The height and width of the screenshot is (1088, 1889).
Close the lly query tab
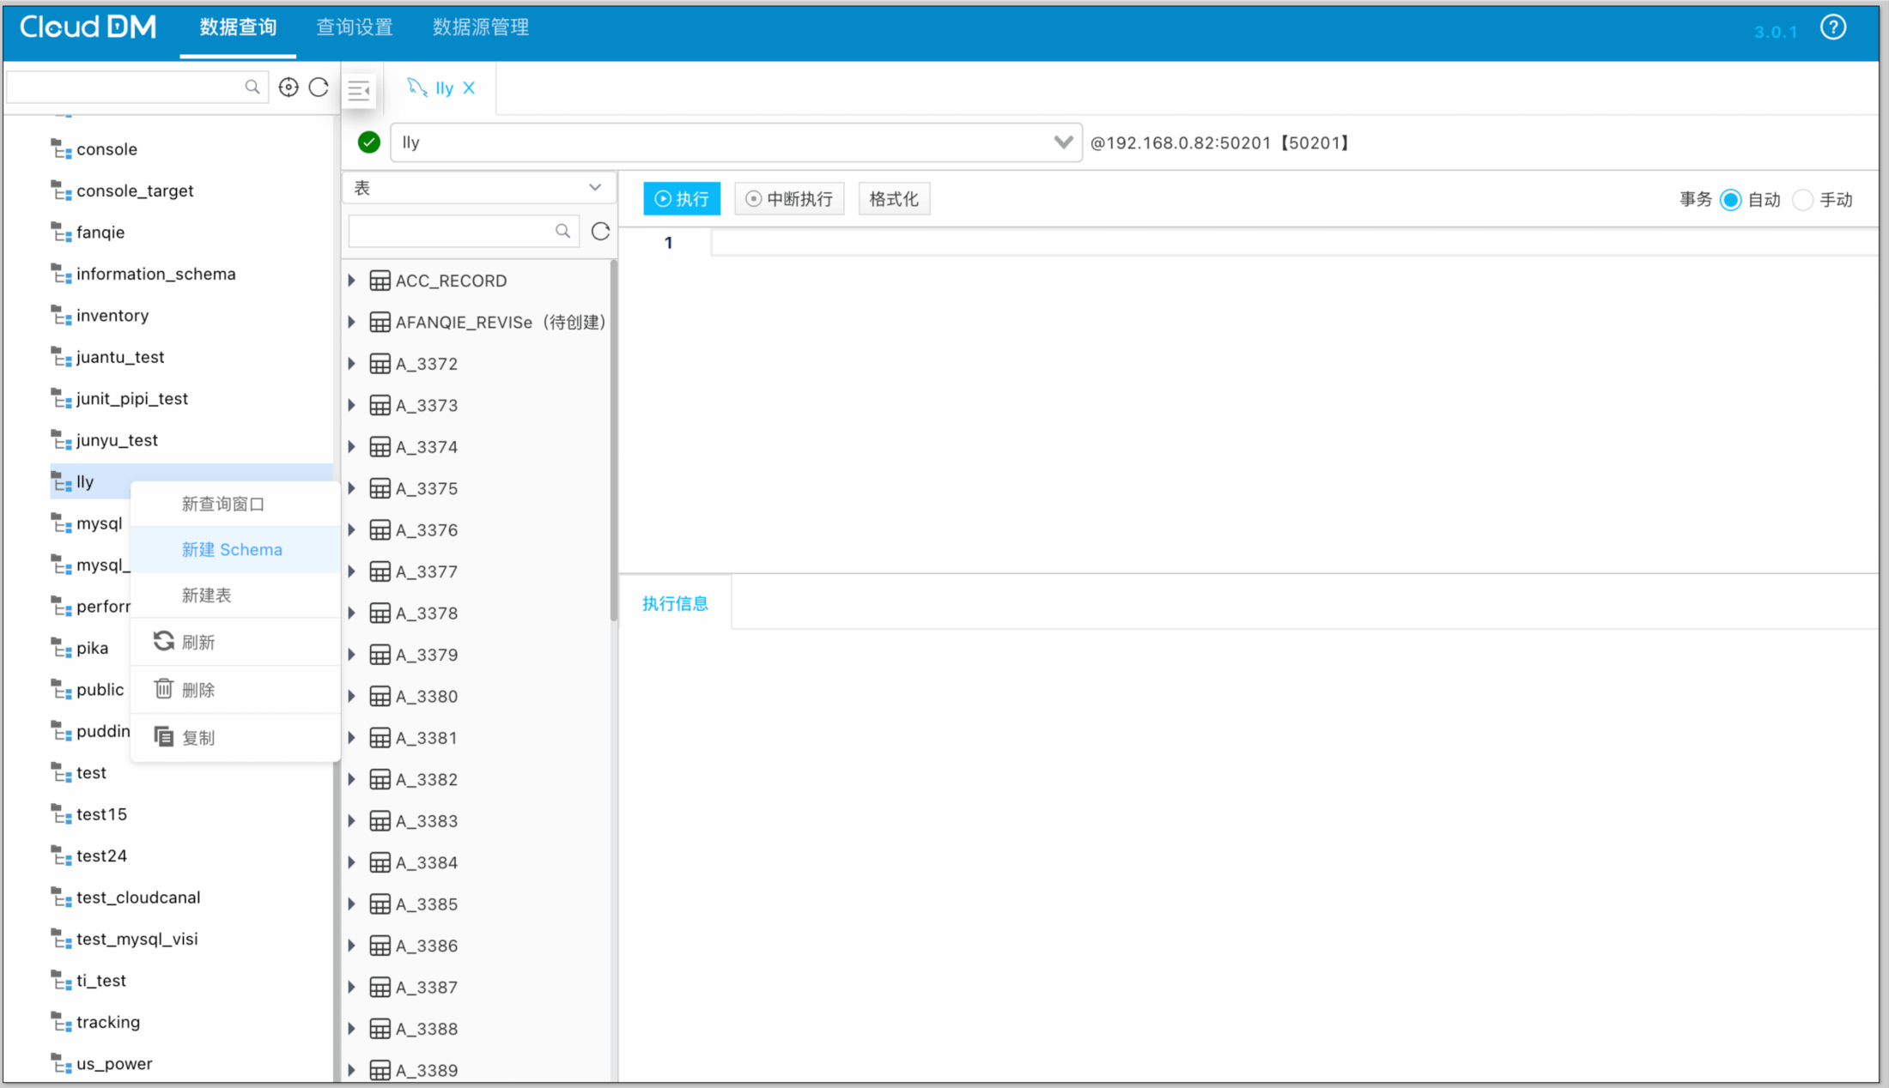469,88
